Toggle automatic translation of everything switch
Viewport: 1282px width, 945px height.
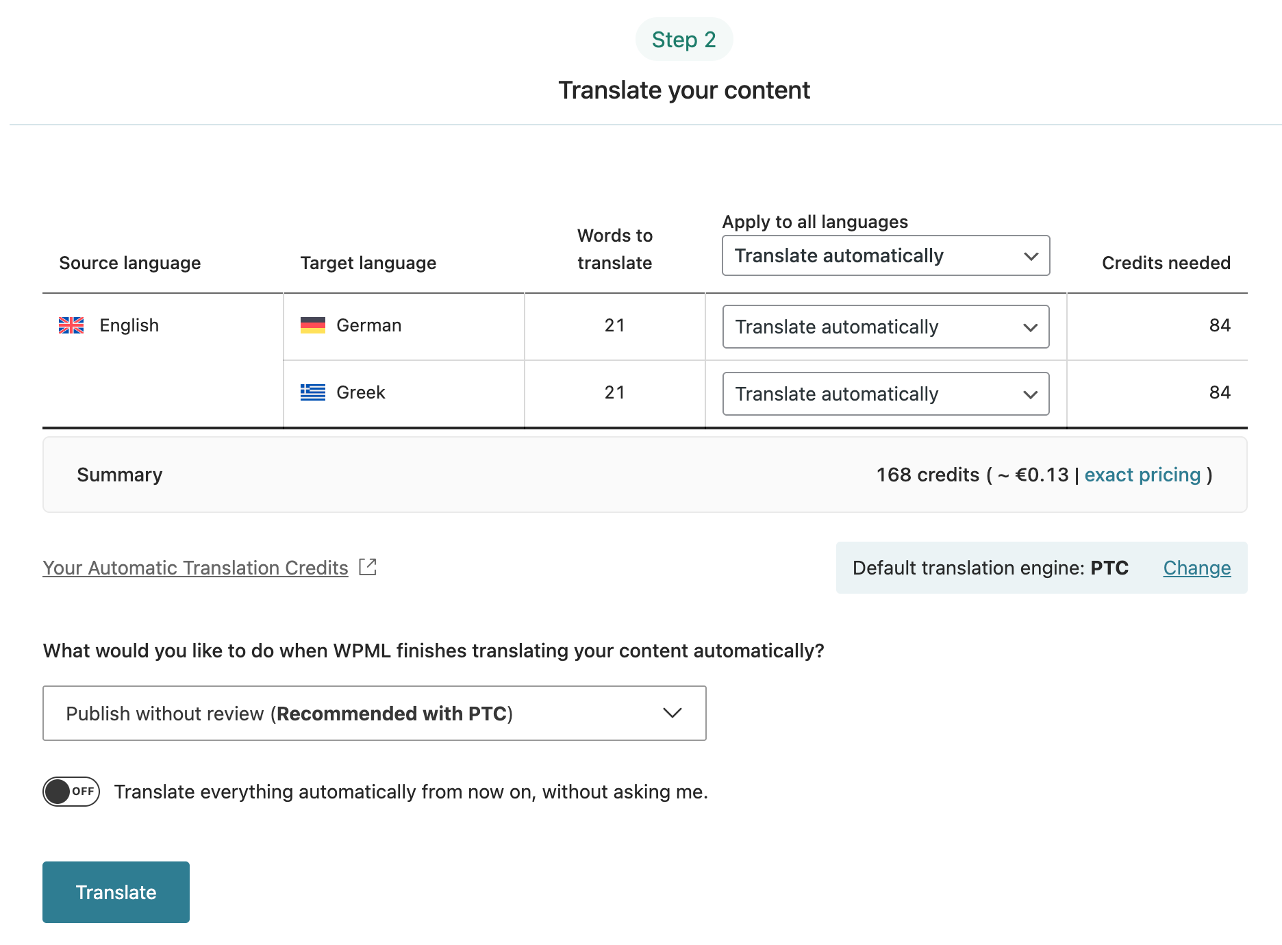(x=71, y=792)
